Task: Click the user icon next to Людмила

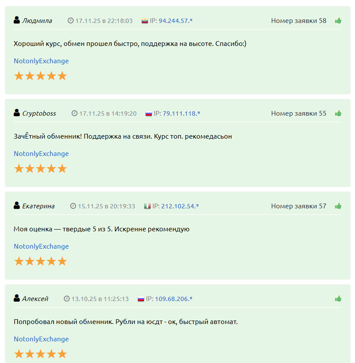Action: (16, 19)
